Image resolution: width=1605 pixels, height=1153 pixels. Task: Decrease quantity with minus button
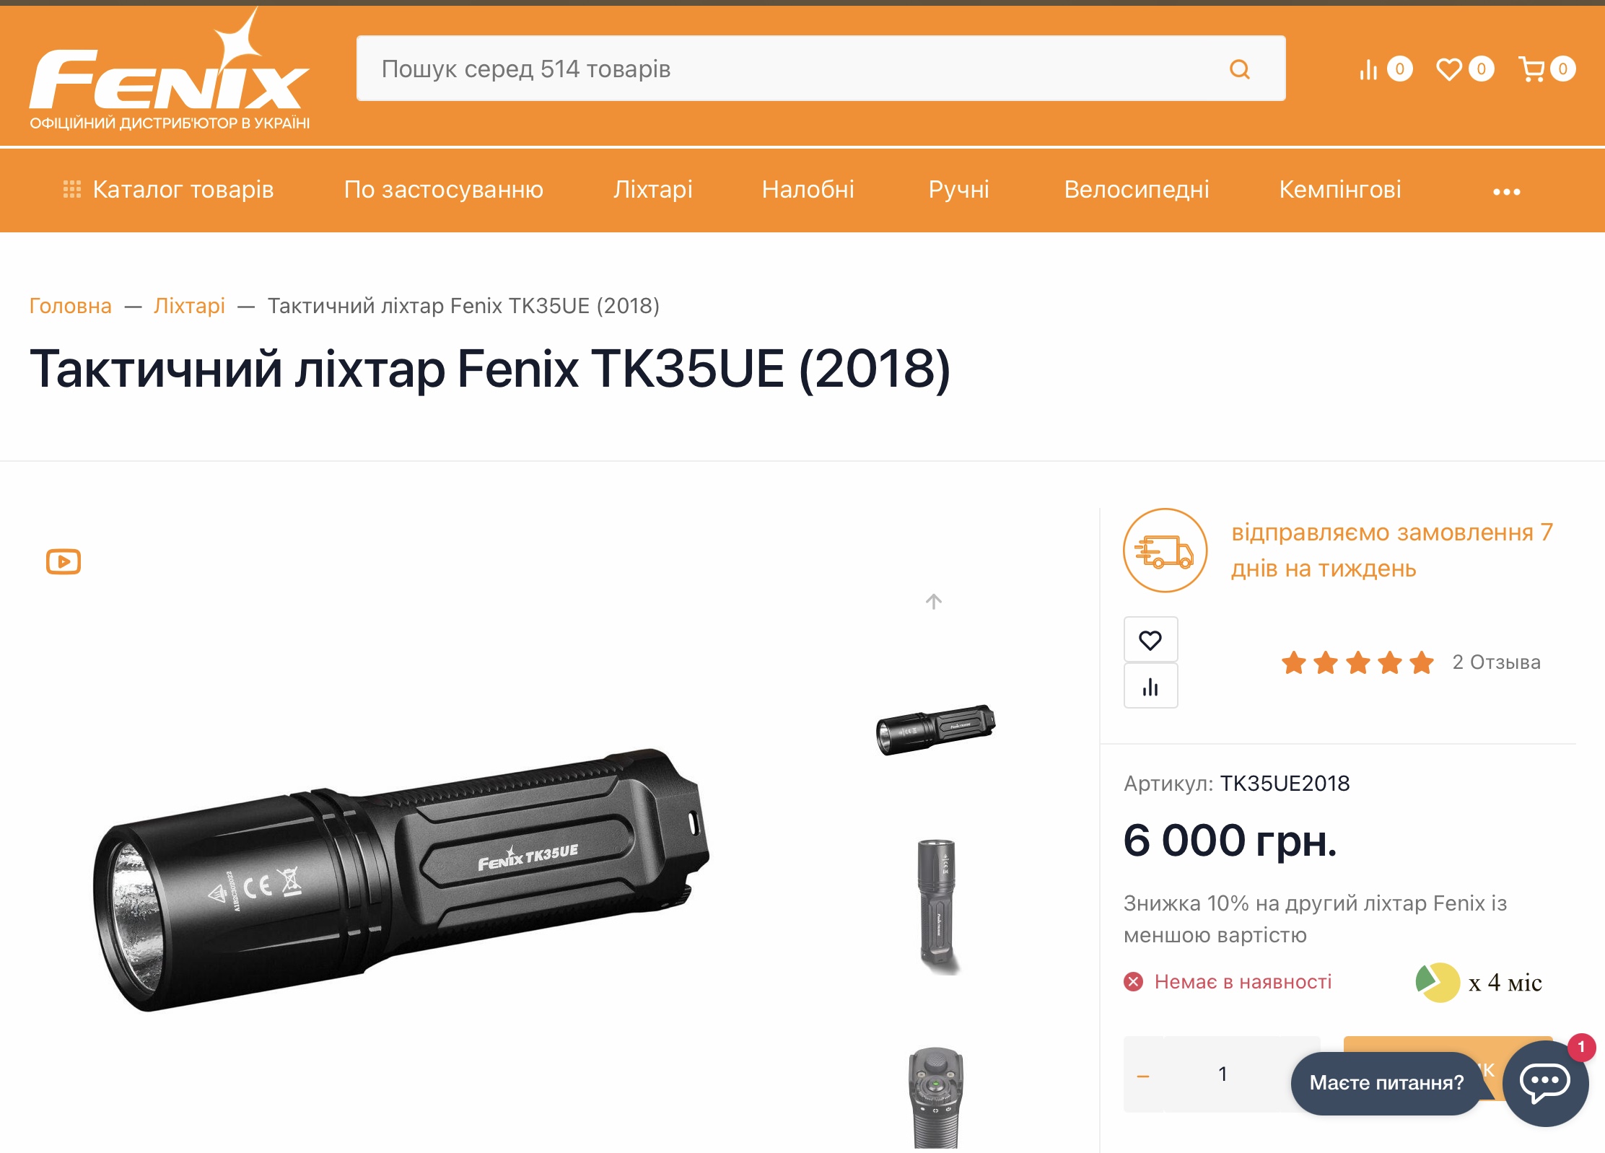[1143, 1074]
